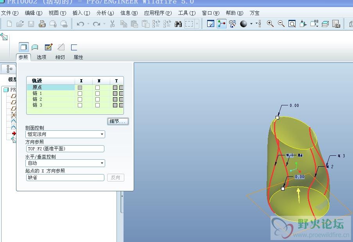
Task: Switch to the 相切 tab
Action: (60, 57)
